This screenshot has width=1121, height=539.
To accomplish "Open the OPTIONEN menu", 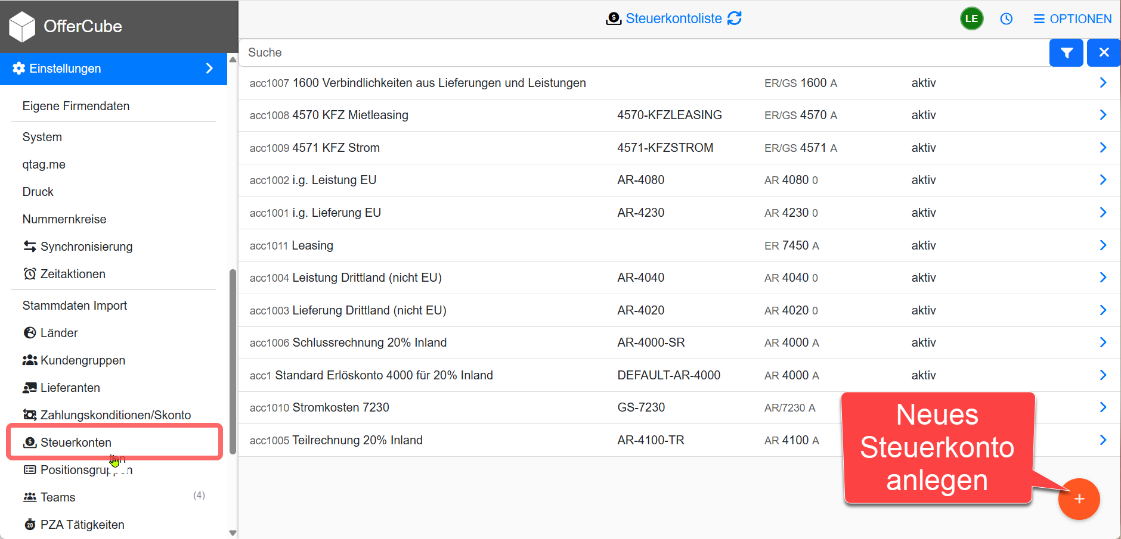I will (1072, 19).
